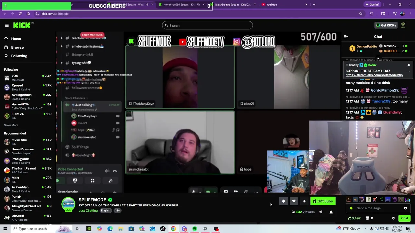Viewport: 415px width, 233px height.
Task: Report stream with warning triangle icon
Action: [x=331, y=212]
